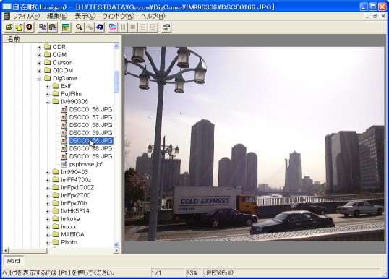Collapse the IM990306 folder
The width and height of the screenshot is (389, 279).
coord(48,102)
